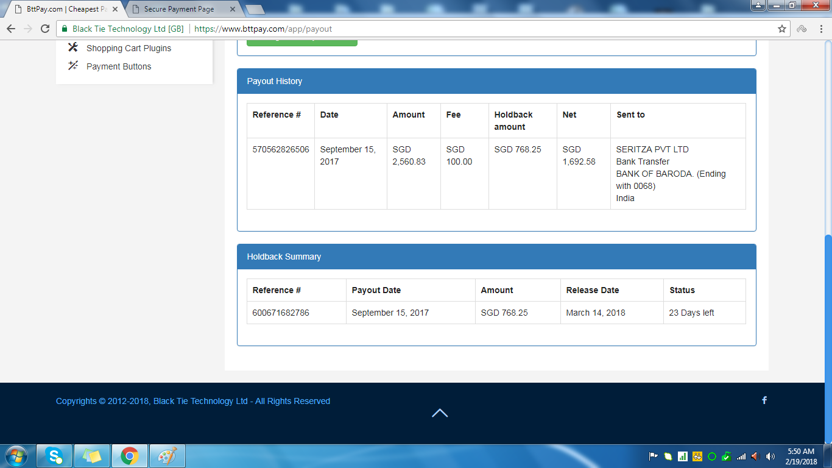
Task: Click the Black Tie Technology copyright text
Action: coord(193,401)
